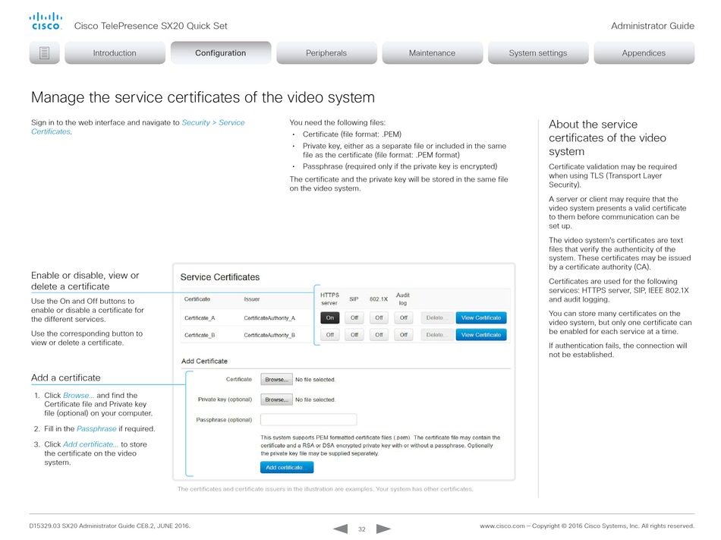Turn off HTTPS server for Certificate_A
The width and height of the screenshot is (721, 540).
329,318
